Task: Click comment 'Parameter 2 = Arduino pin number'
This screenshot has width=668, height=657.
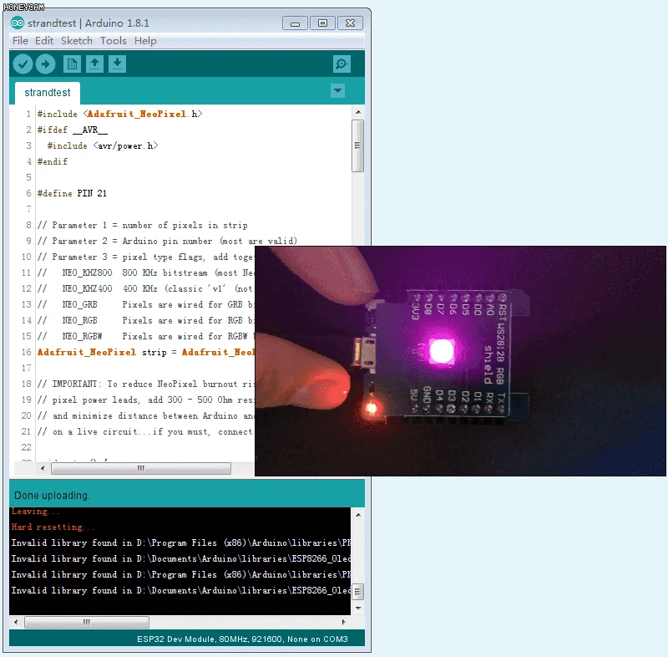Action: point(167,241)
